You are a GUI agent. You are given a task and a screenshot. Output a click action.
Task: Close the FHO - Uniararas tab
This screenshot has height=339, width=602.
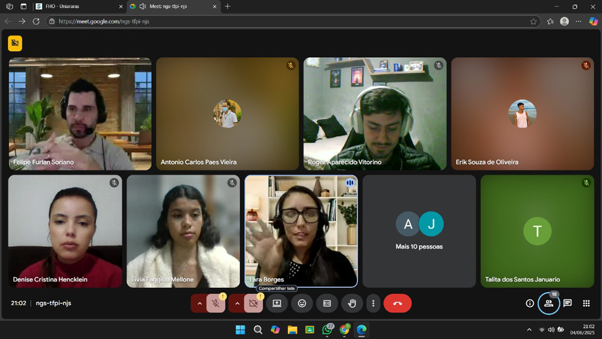[x=120, y=7]
